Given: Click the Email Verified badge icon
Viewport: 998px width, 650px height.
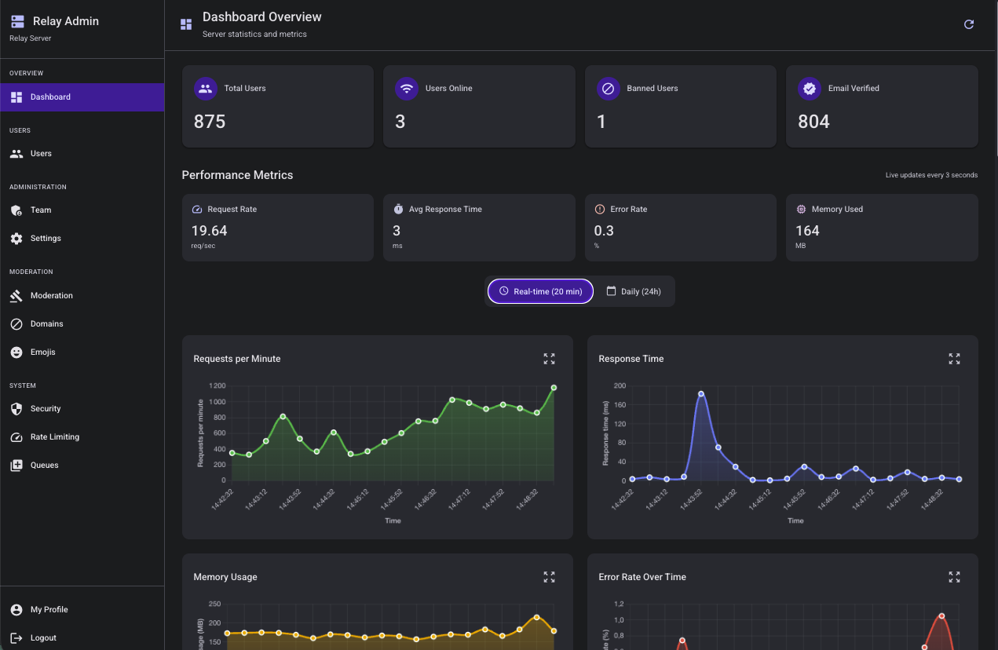Looking at the screenshot, I should [x=810, y=89].
